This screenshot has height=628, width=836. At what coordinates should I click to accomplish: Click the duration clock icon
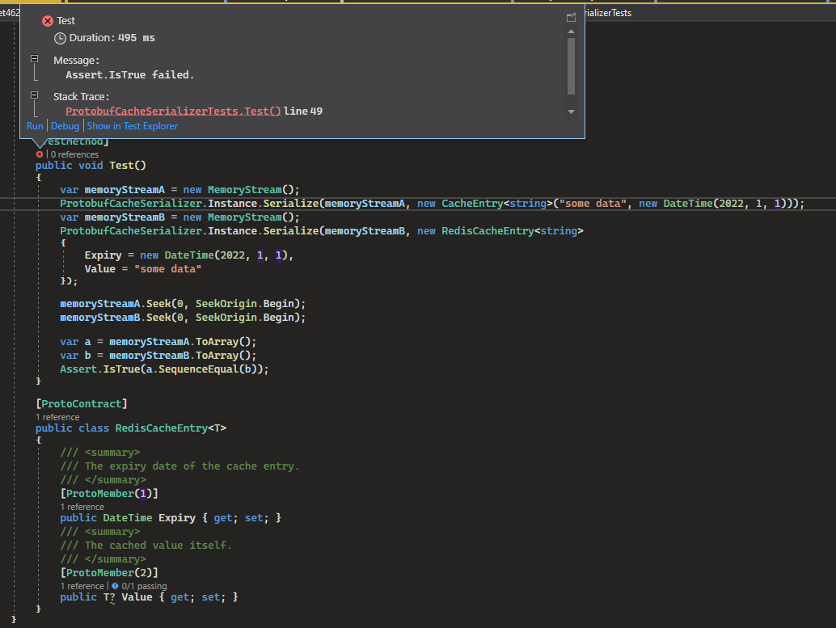[61, 38]
